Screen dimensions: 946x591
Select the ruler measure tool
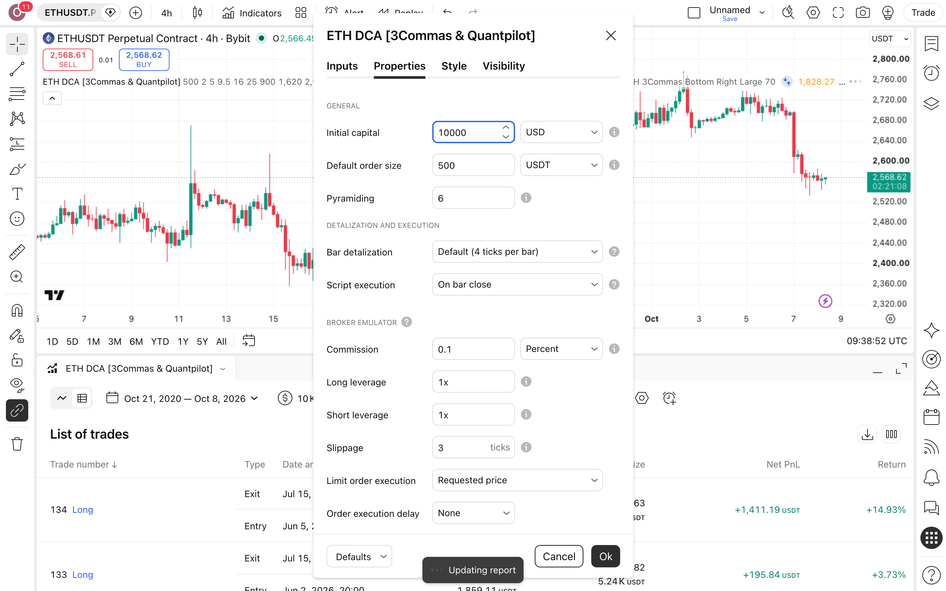(17, 252)
